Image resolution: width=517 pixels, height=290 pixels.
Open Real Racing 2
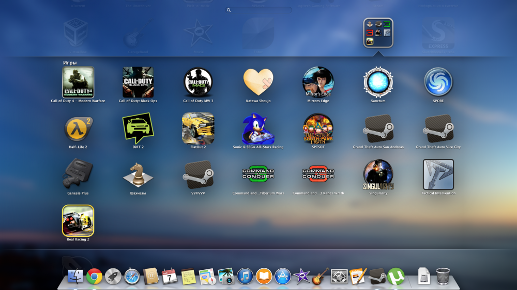pos(78,220)
